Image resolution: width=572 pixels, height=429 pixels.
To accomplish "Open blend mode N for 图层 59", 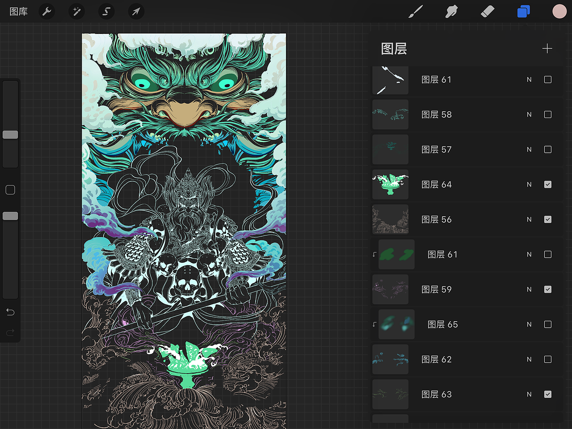I will click(x=529, y=290).
